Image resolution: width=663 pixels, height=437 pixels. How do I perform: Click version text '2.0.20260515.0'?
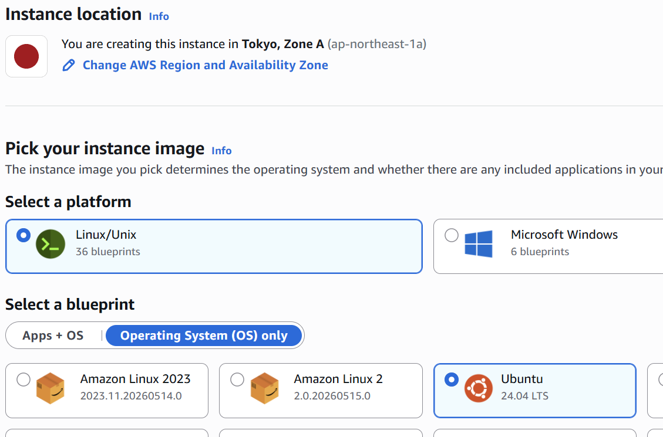[332, 395]
